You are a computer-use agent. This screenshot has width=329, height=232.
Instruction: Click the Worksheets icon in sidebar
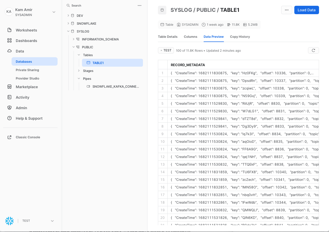[9, 30]
